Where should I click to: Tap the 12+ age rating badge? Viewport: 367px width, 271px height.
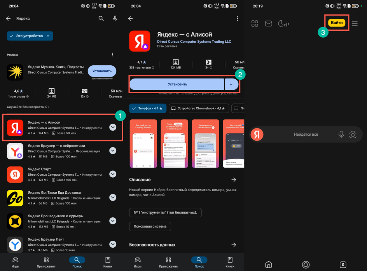tap(84, 91)
